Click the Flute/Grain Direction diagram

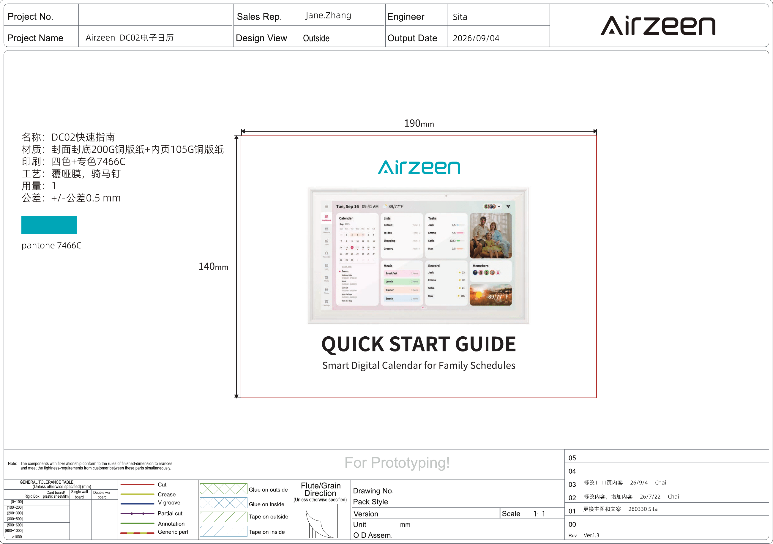(x=321, y=521)
